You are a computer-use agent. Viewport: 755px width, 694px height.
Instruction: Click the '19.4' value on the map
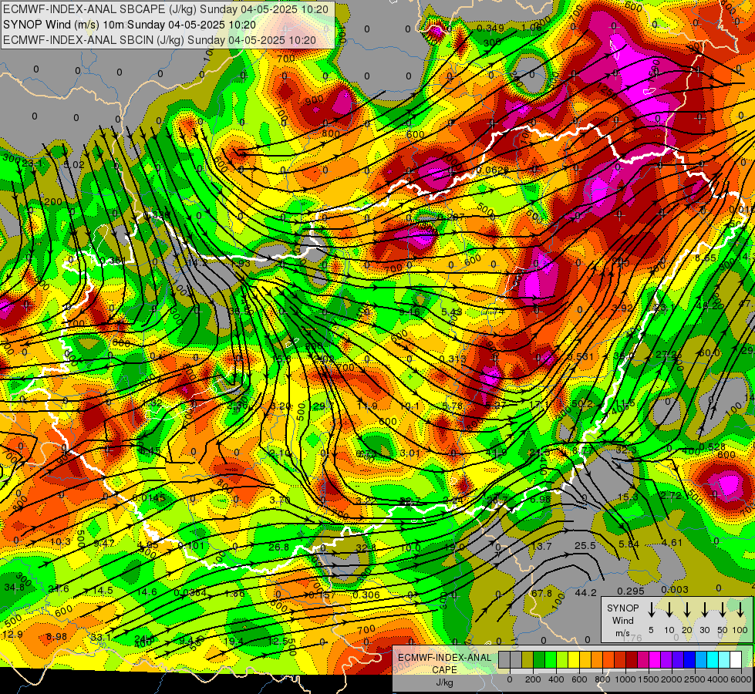pos(234,641)
